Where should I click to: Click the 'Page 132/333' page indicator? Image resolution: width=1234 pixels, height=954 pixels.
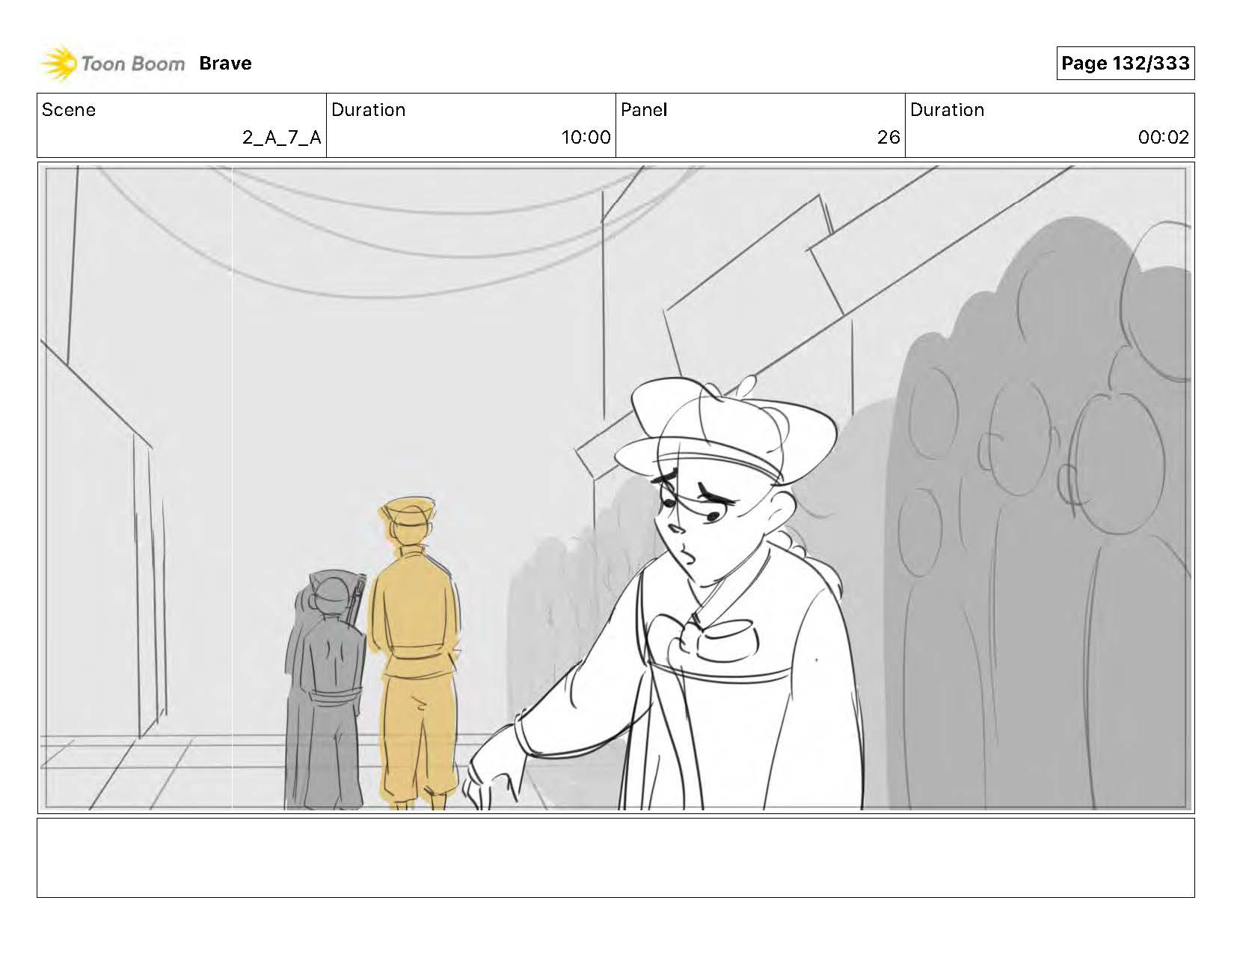coord(1125,64)
